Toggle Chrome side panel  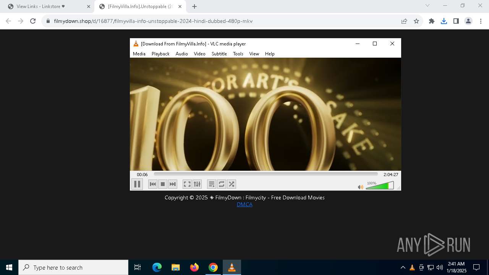tap(456, 21)
